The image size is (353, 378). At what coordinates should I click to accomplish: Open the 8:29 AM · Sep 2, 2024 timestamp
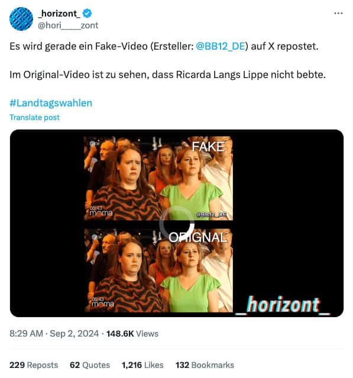click(x=54, y=334)
